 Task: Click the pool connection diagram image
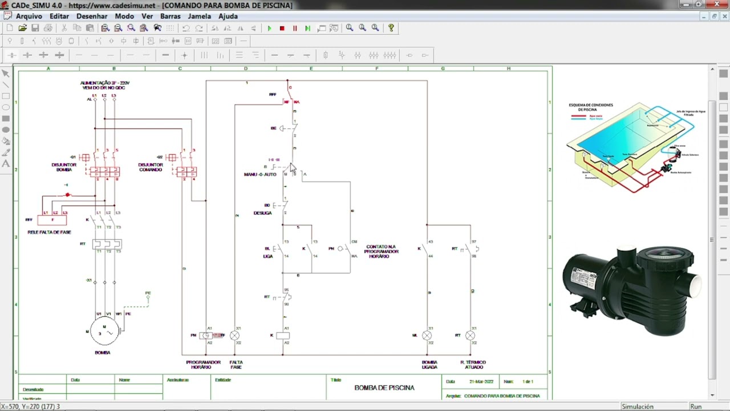click(636, 147)
